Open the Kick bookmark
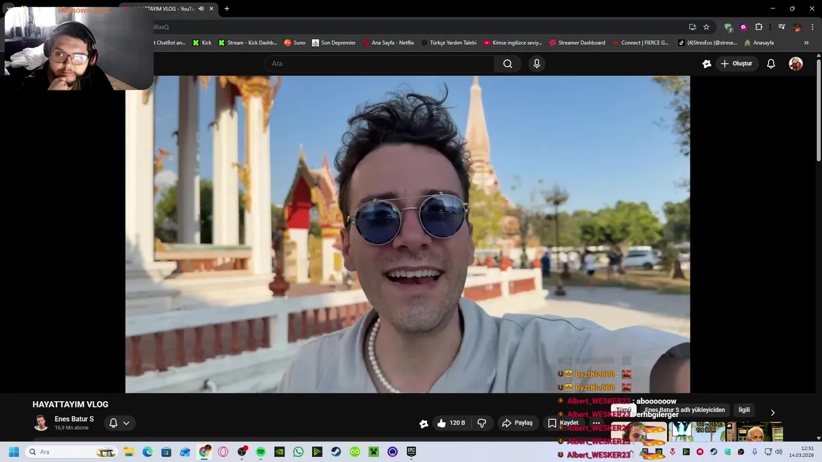The image size is (822, 462). [x=202, y=43]
